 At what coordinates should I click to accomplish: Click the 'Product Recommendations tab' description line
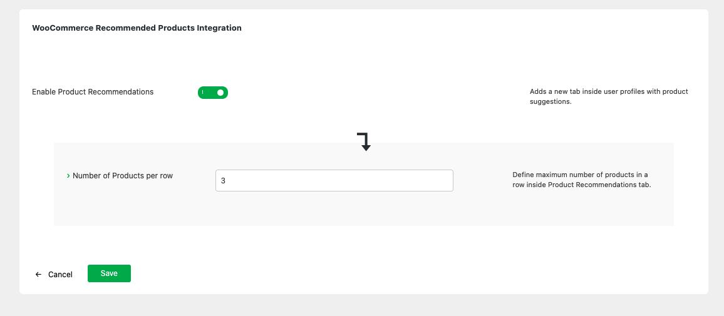click(581, 185)
